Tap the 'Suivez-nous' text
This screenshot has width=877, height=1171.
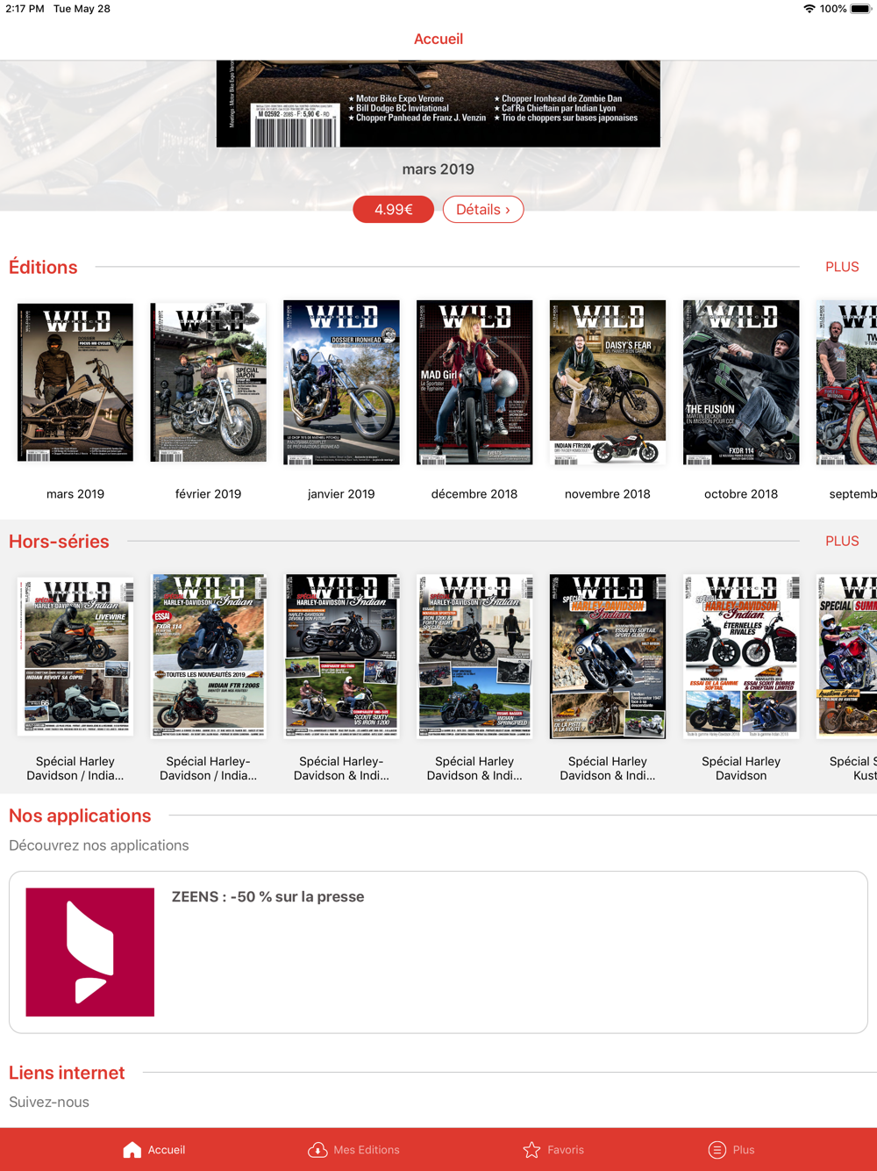pyautogui.click(x=49, y=1102)
